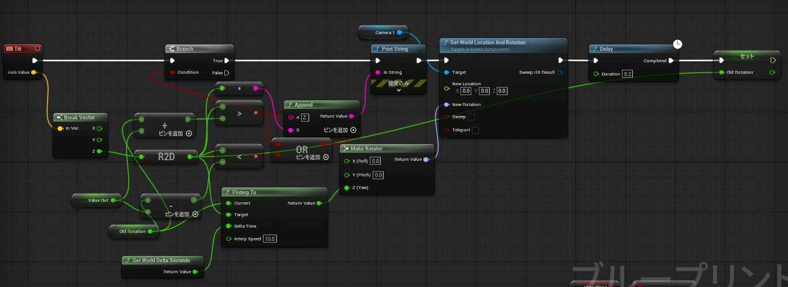Screen dimensions: 788x287
Task: Click the Delay Duration value field
Action: 627,74
